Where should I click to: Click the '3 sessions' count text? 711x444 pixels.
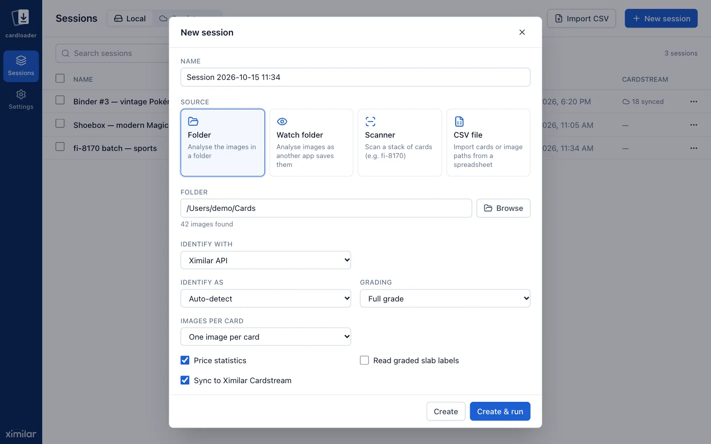pos(681,53)
